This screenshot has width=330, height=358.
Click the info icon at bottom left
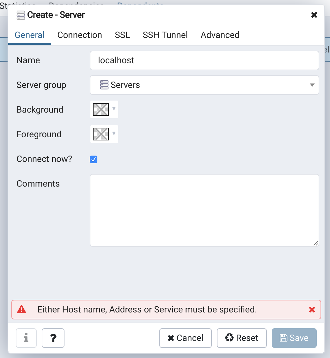(26, 338)
